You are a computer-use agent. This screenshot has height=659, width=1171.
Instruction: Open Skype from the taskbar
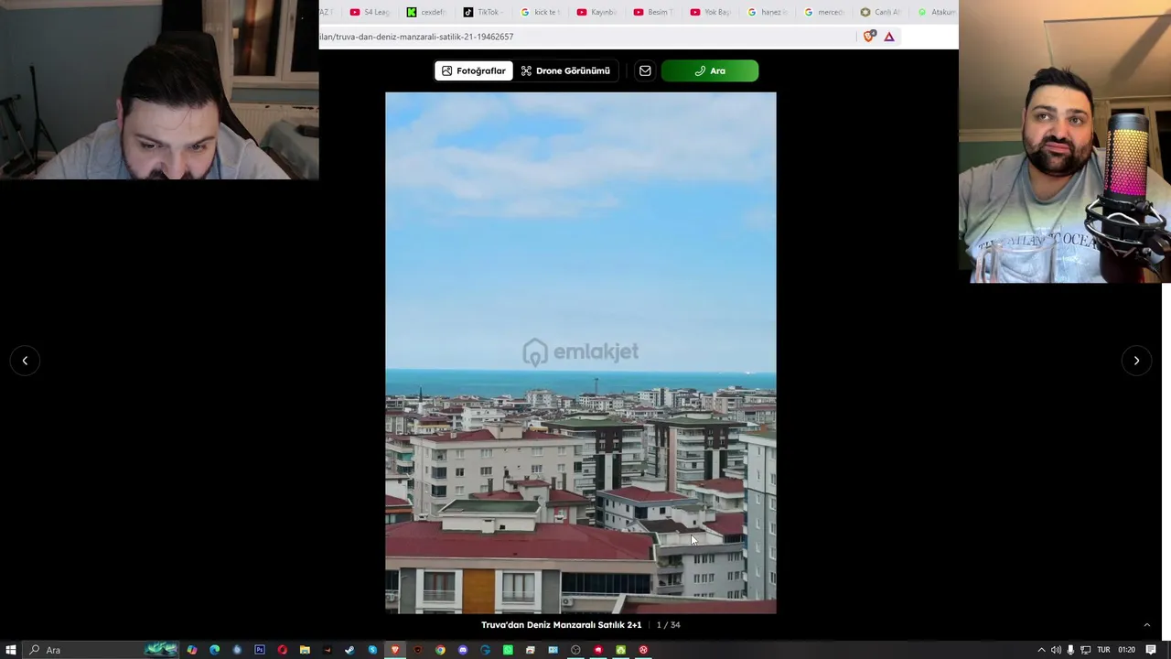(x=372, y=650)
